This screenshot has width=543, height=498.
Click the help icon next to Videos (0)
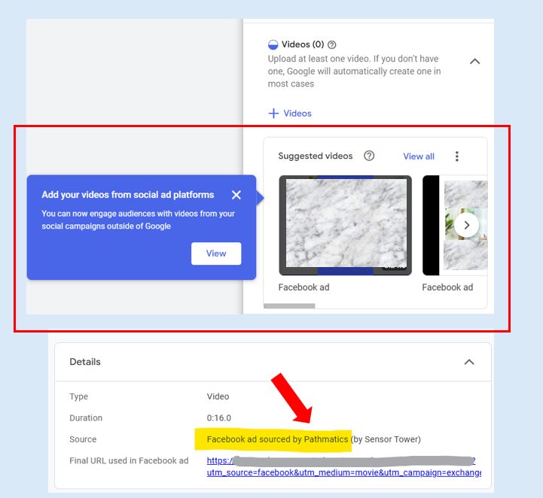coord(332,44)
